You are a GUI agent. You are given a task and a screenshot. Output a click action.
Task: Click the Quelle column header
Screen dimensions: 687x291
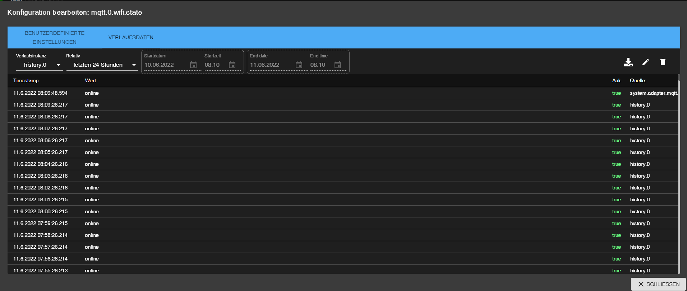point(638,80)
